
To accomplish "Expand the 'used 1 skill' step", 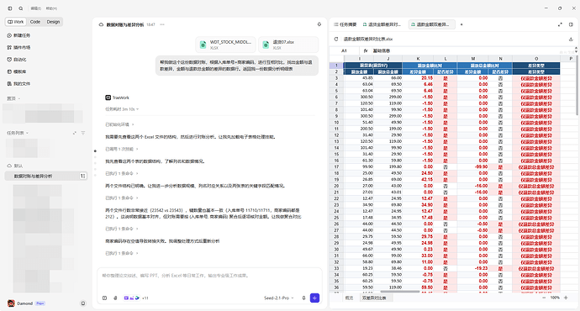I will click(122, 149).
